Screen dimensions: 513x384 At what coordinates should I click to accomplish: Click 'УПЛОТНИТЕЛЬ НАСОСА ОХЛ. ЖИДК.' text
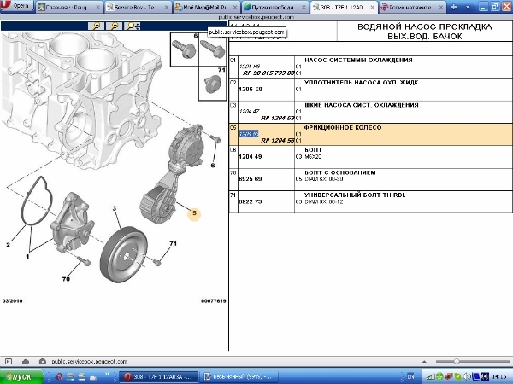click(362, 83)
